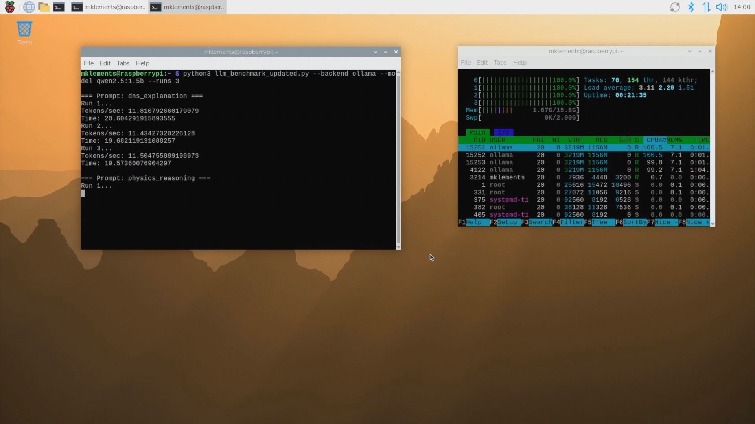Click the volume speaker icon
The height and width of the screenshot is (424, 755).
pyautogui.click(x=721, y=7)
